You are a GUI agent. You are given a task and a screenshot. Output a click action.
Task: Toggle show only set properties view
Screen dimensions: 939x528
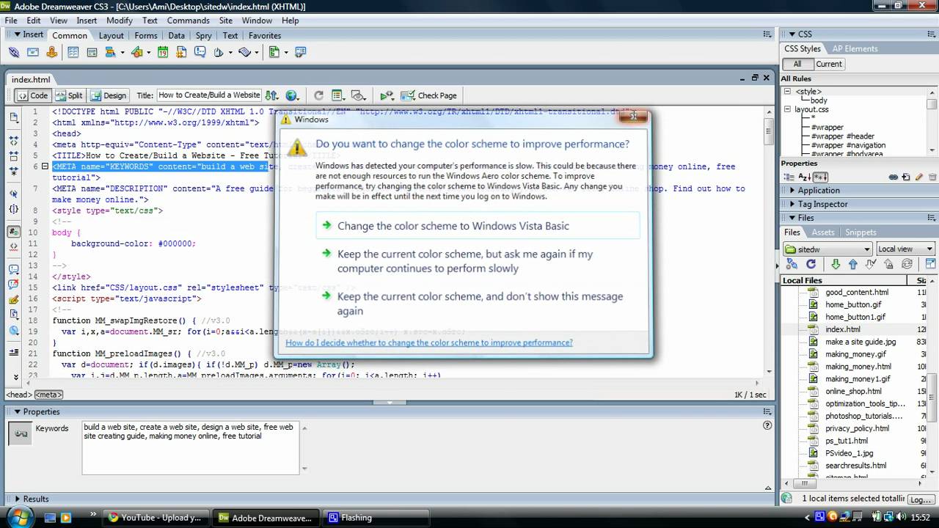pyautogui.click(x=820, y=177)
